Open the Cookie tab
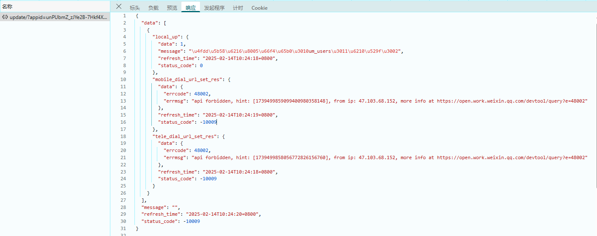597x236 pixels. [x=259, y=8]
